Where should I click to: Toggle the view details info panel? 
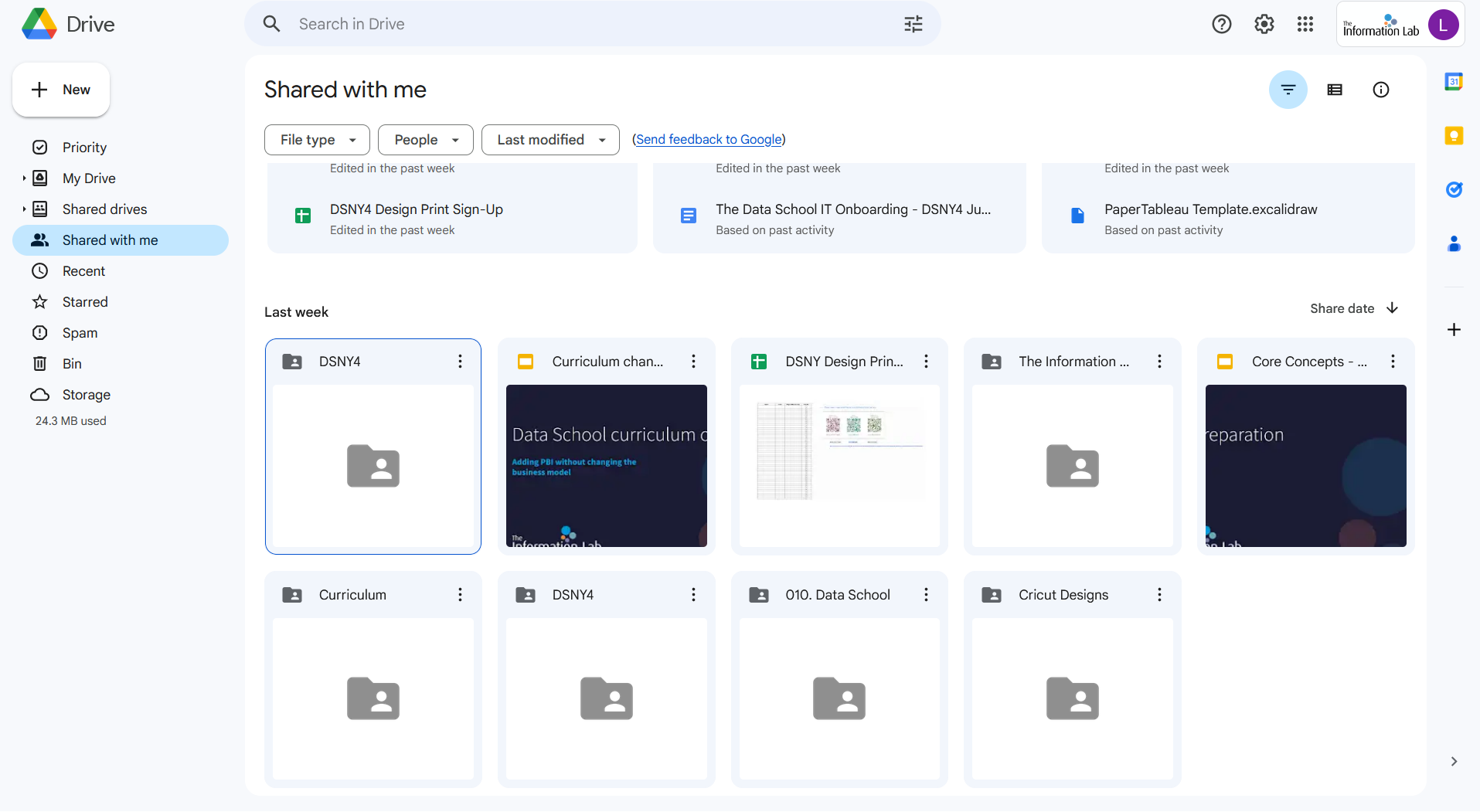click(1380, 90)
